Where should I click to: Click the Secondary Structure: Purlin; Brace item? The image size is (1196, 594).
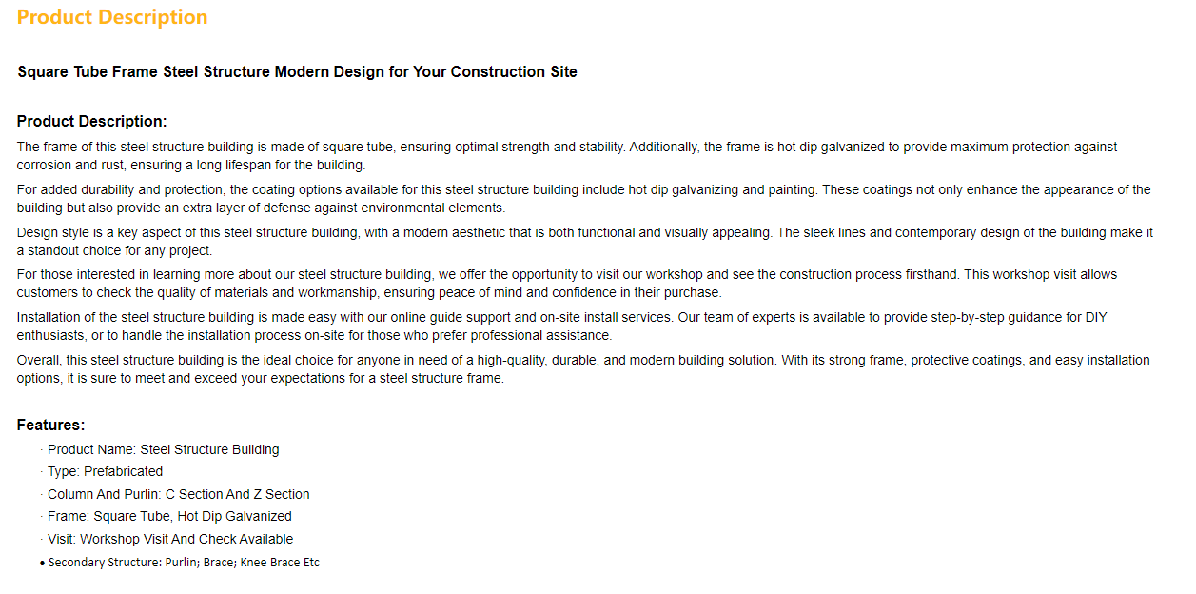point(184,563)
